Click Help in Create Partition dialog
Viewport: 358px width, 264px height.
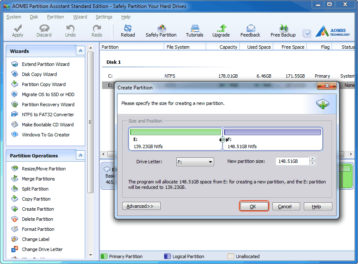click(x=318, y=206)
